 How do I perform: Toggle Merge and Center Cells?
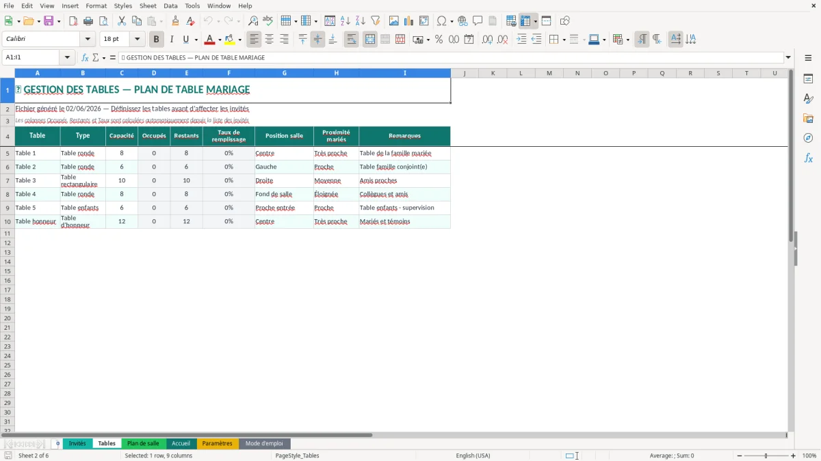coord(370,40)
